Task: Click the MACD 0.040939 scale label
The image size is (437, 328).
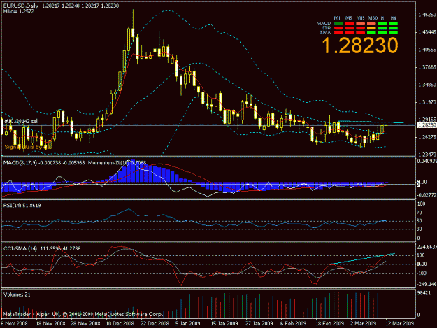Action: coord(427,161)
